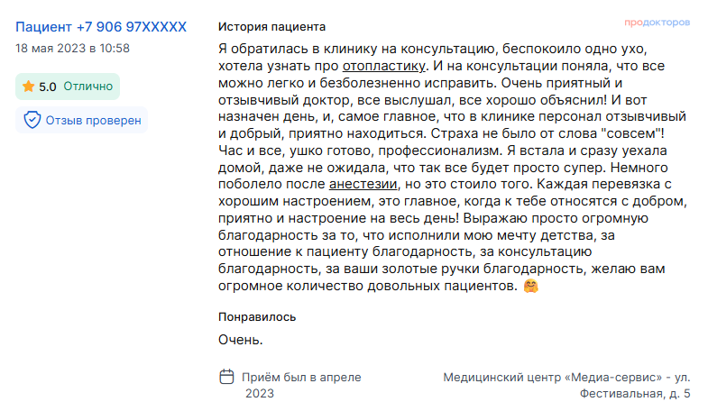The height and width of the screenshot is (411, 708).
Task: Click the Отлично rating label
Action: tap(88, 87)
